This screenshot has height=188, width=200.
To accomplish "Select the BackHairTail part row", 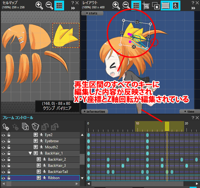I will click(x=40, y=172).
